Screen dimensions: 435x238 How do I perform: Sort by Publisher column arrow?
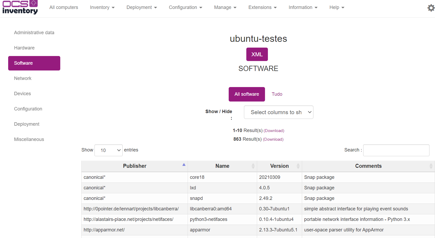[184, 165]
